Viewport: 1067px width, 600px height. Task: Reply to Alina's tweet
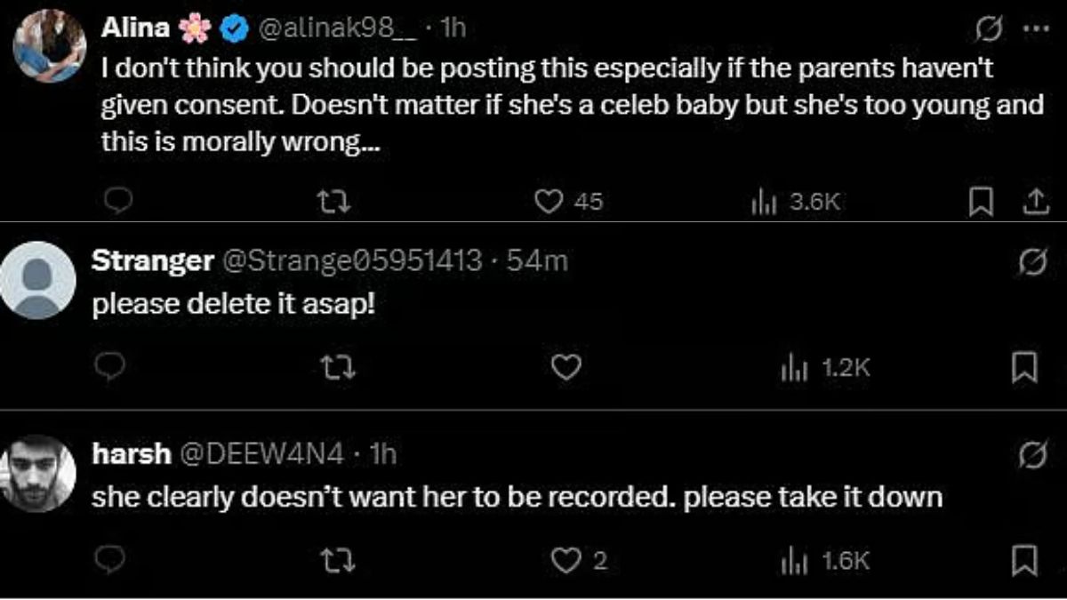pyautogui.click(x=118, y=204)
